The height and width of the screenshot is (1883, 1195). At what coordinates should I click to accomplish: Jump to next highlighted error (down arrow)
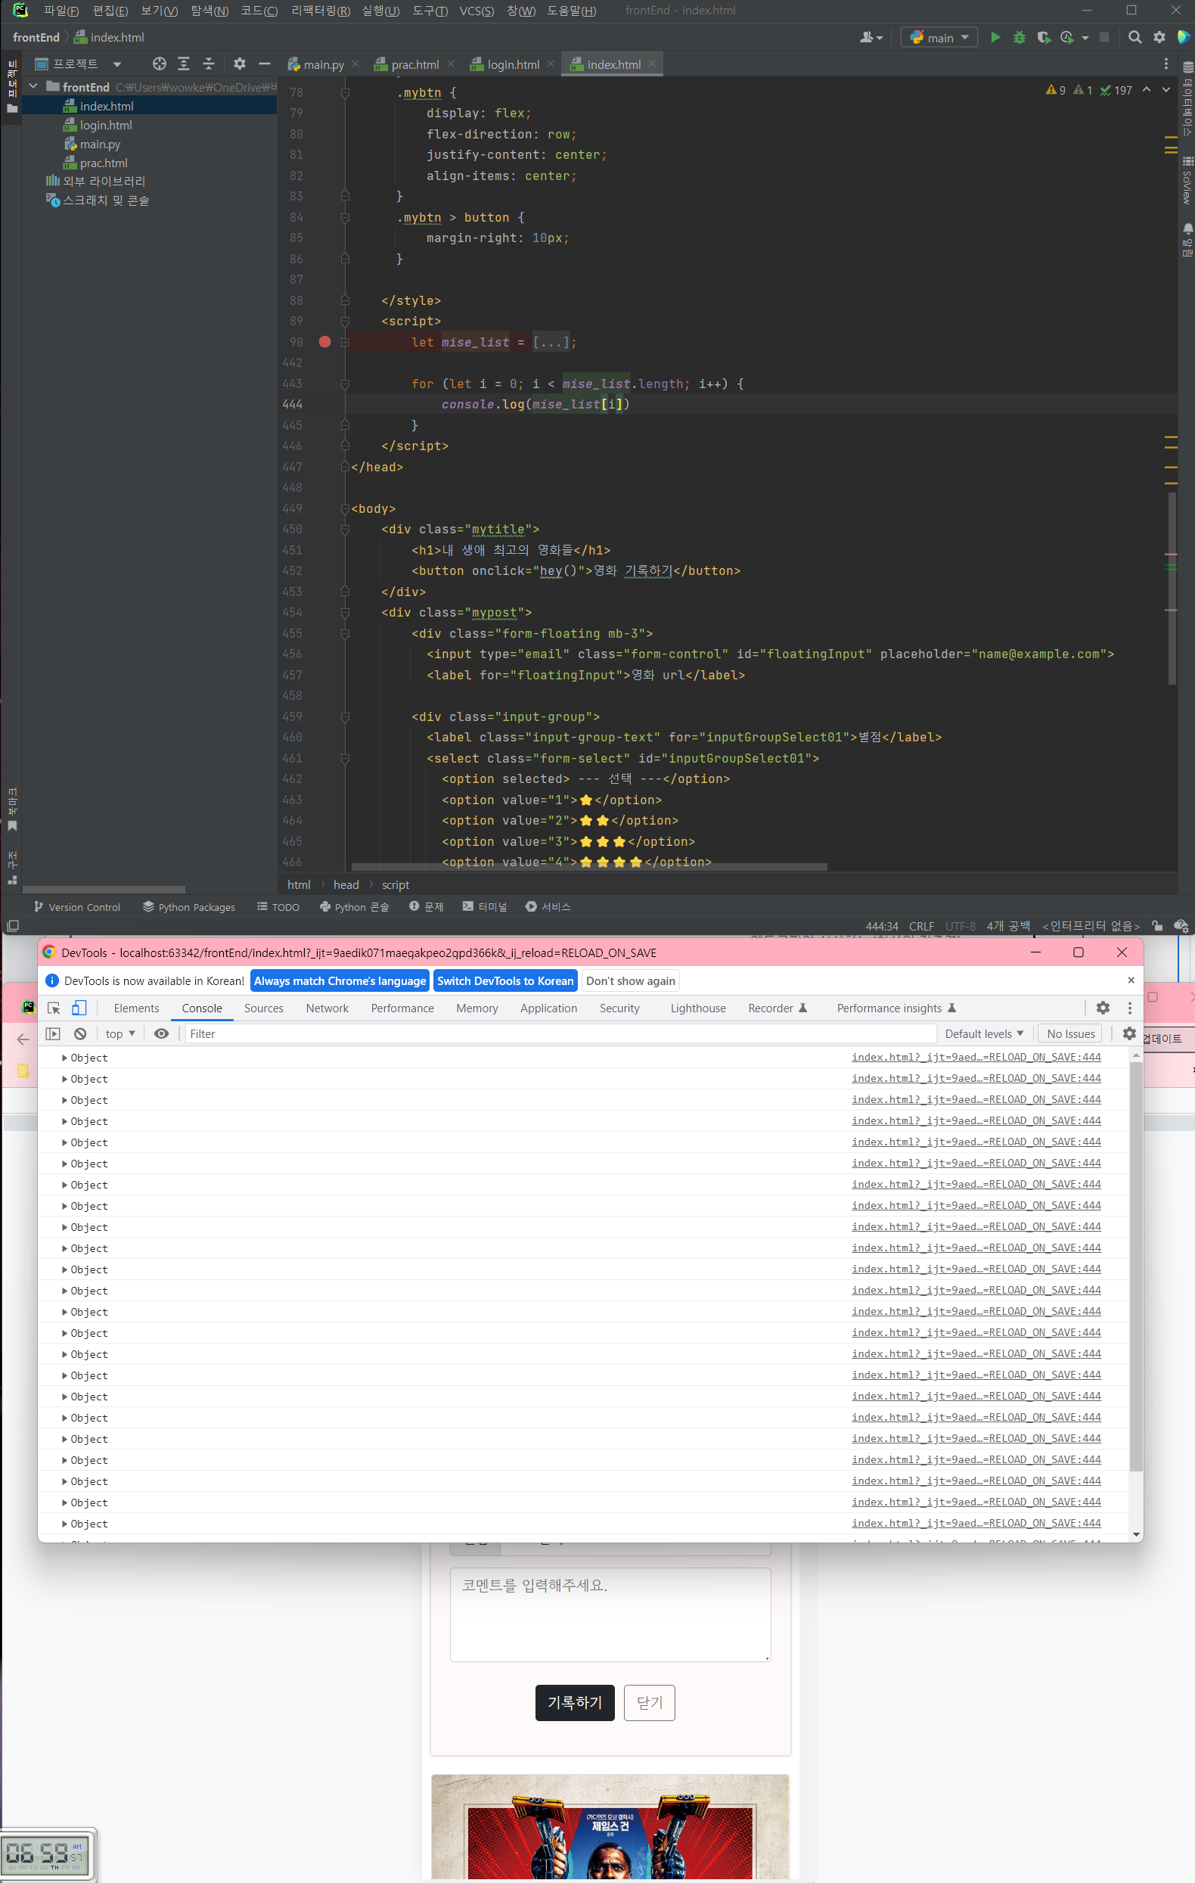click(1166, 90)
